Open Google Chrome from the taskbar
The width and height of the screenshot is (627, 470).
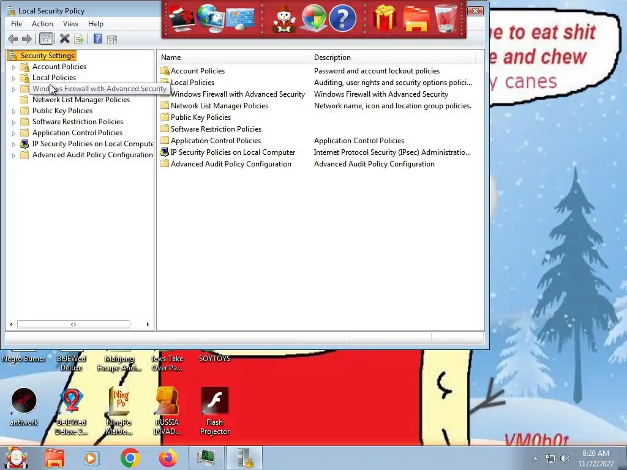click(130, 458)
